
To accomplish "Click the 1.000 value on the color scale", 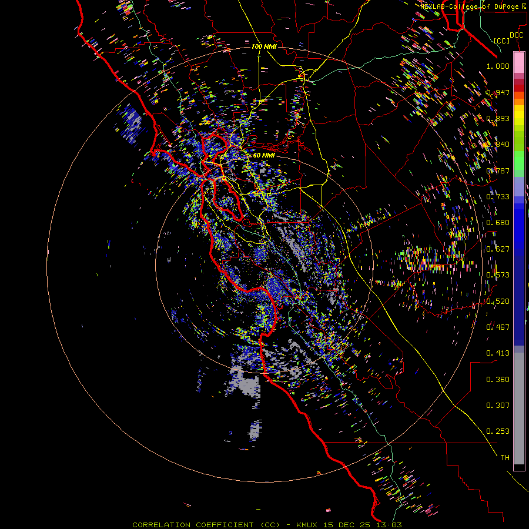I will (498, 66).
